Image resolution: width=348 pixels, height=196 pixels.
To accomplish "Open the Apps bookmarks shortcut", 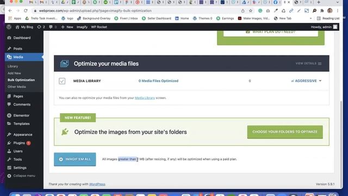I will pyautogui.click(x=15, y=19).
